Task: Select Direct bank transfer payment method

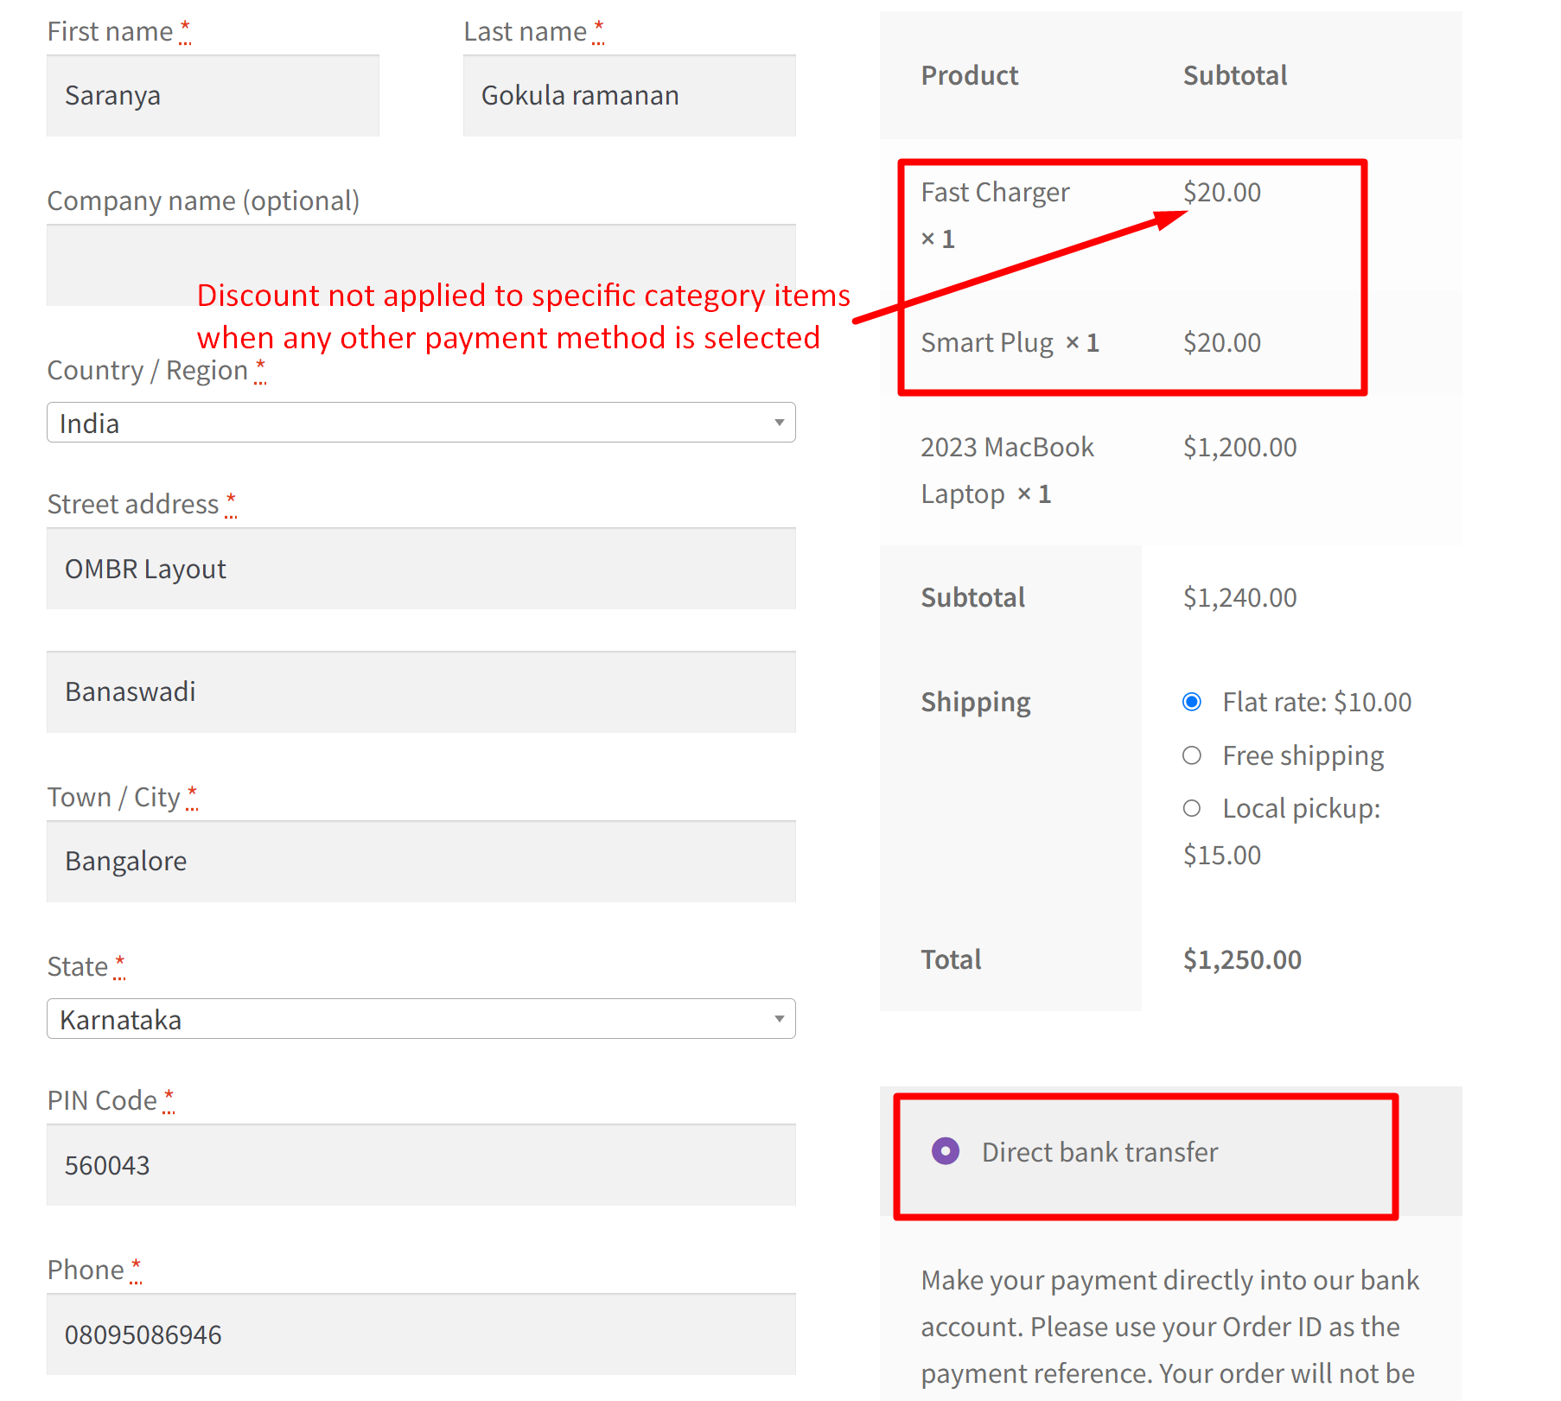Action: [x=946, y=1151]
